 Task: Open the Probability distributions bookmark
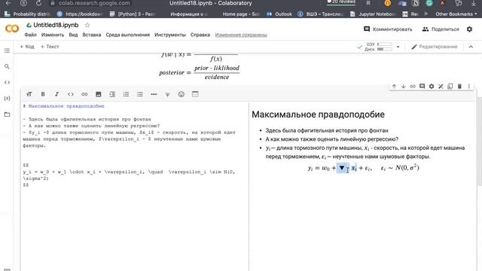tap(27, 14)
